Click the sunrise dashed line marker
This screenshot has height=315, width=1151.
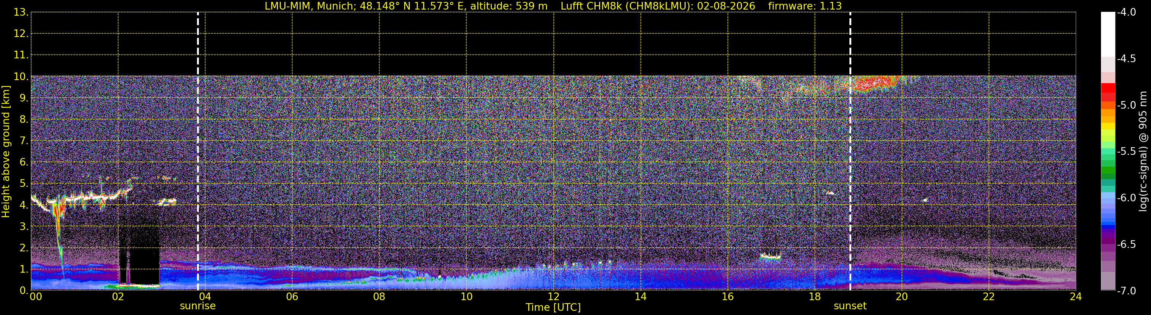point(198,151)
